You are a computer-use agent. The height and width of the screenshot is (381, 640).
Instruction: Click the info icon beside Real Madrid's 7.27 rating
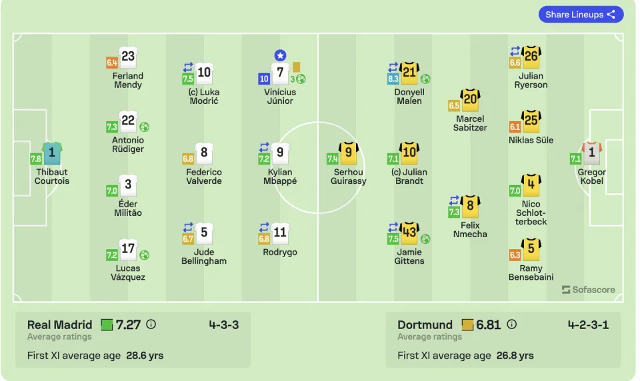151,324
